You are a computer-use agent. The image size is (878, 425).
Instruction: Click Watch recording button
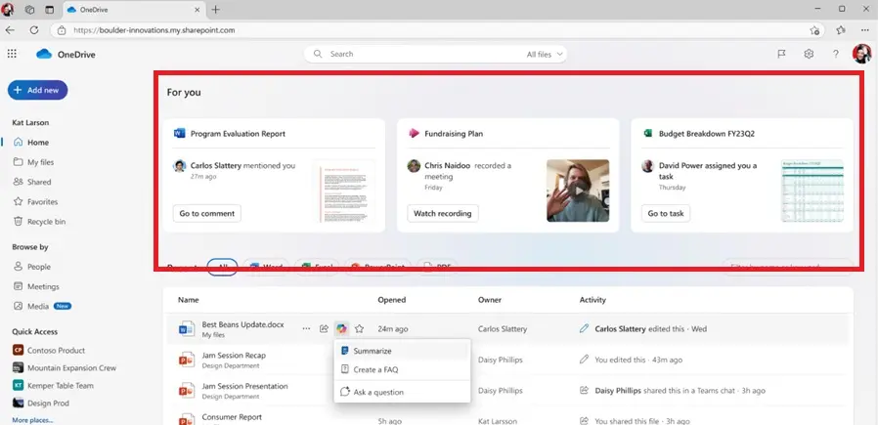coord(442,213)
